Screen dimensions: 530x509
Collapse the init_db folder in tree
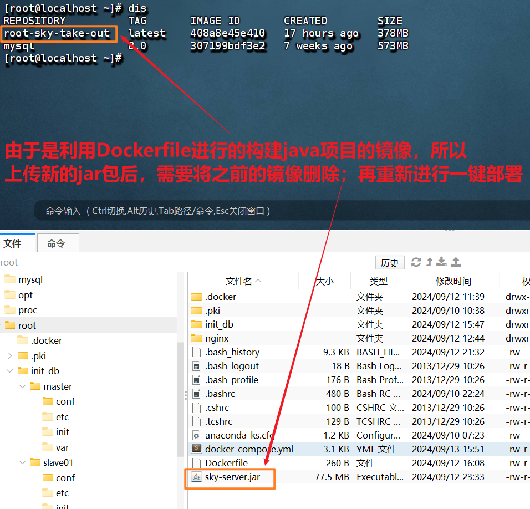tap(10, 371)
